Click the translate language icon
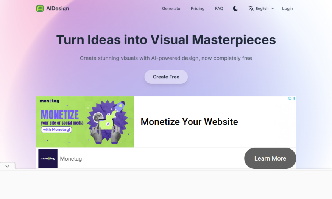Screen dimensions: 332x199 click(x=251, y=8)
